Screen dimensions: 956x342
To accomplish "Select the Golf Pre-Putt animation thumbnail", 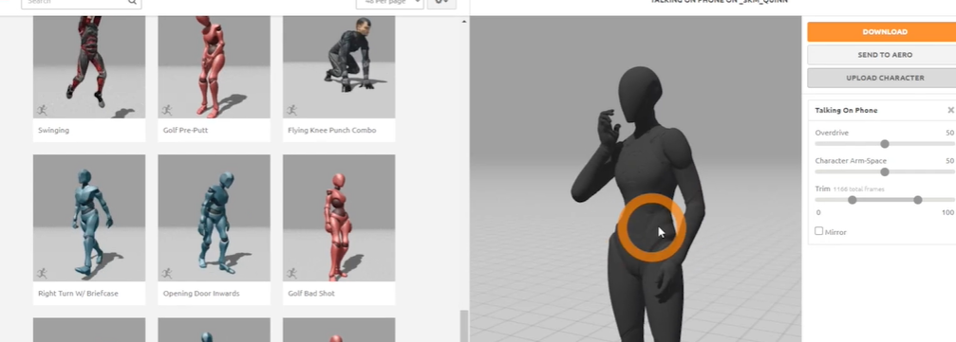I will point(214,67).
